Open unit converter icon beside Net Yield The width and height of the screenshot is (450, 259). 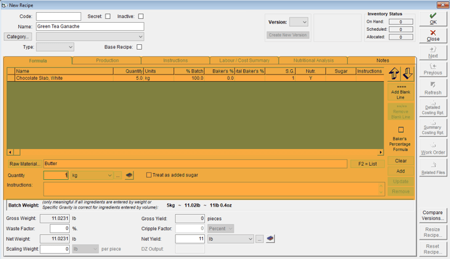271,239
